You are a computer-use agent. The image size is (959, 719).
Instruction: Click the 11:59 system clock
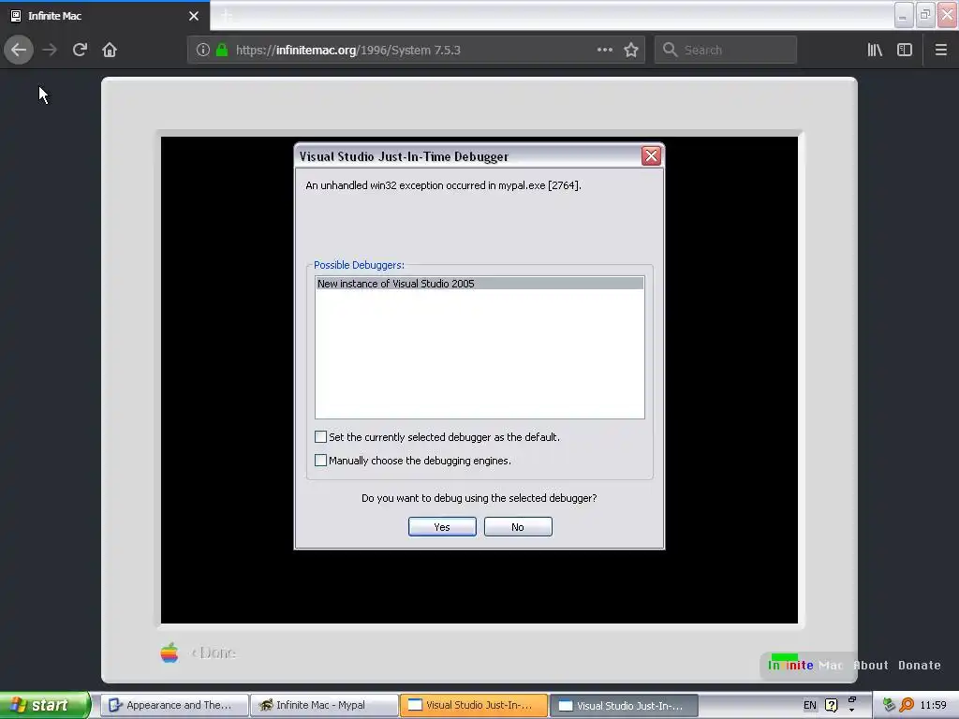click(x=934, y=706)
